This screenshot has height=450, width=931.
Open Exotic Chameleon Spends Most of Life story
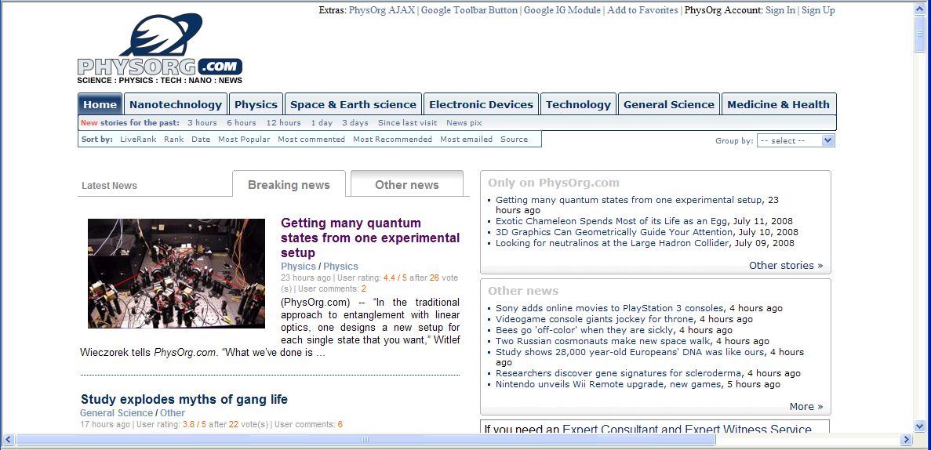613,221
